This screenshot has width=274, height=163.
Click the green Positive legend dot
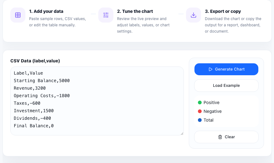[x=200, y=103]
